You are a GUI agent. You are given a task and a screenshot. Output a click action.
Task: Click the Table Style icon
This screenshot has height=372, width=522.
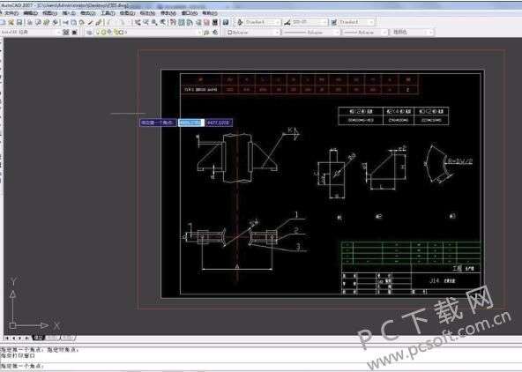pos(334,22)
